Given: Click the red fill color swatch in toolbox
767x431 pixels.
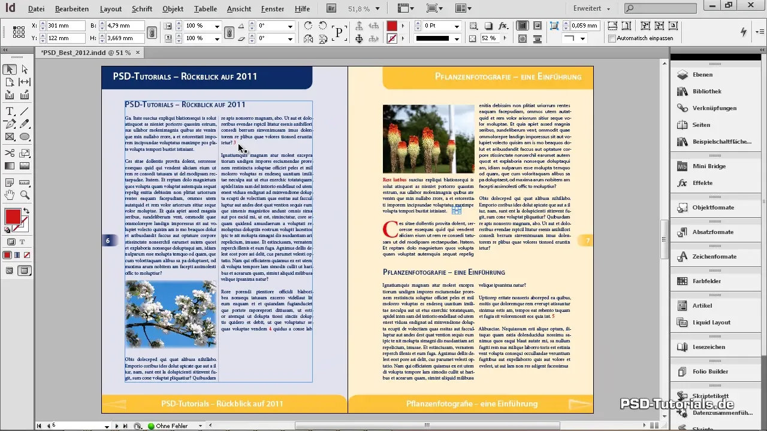Looking at the screenshot, I should (12, 217).
